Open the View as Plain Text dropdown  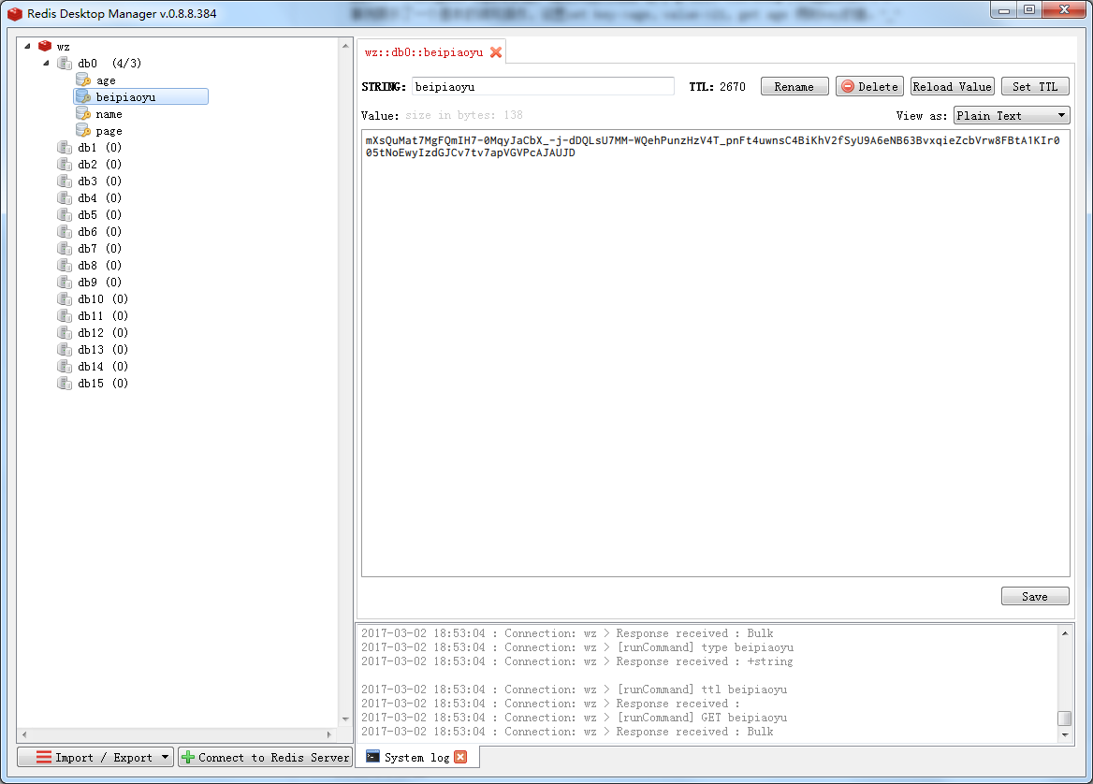1012,115
